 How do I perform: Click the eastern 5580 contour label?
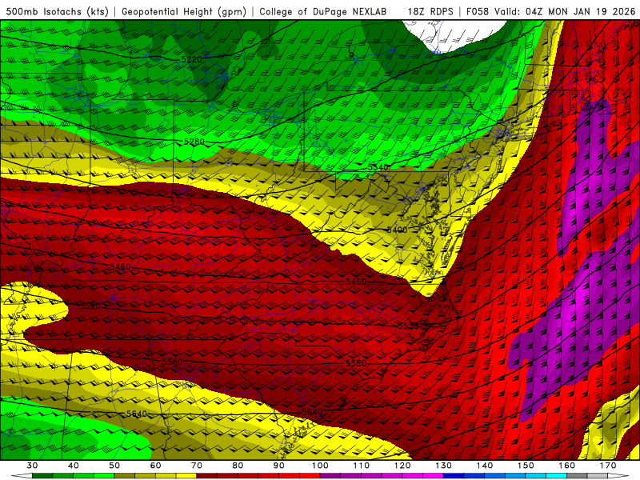coord(356,363)
